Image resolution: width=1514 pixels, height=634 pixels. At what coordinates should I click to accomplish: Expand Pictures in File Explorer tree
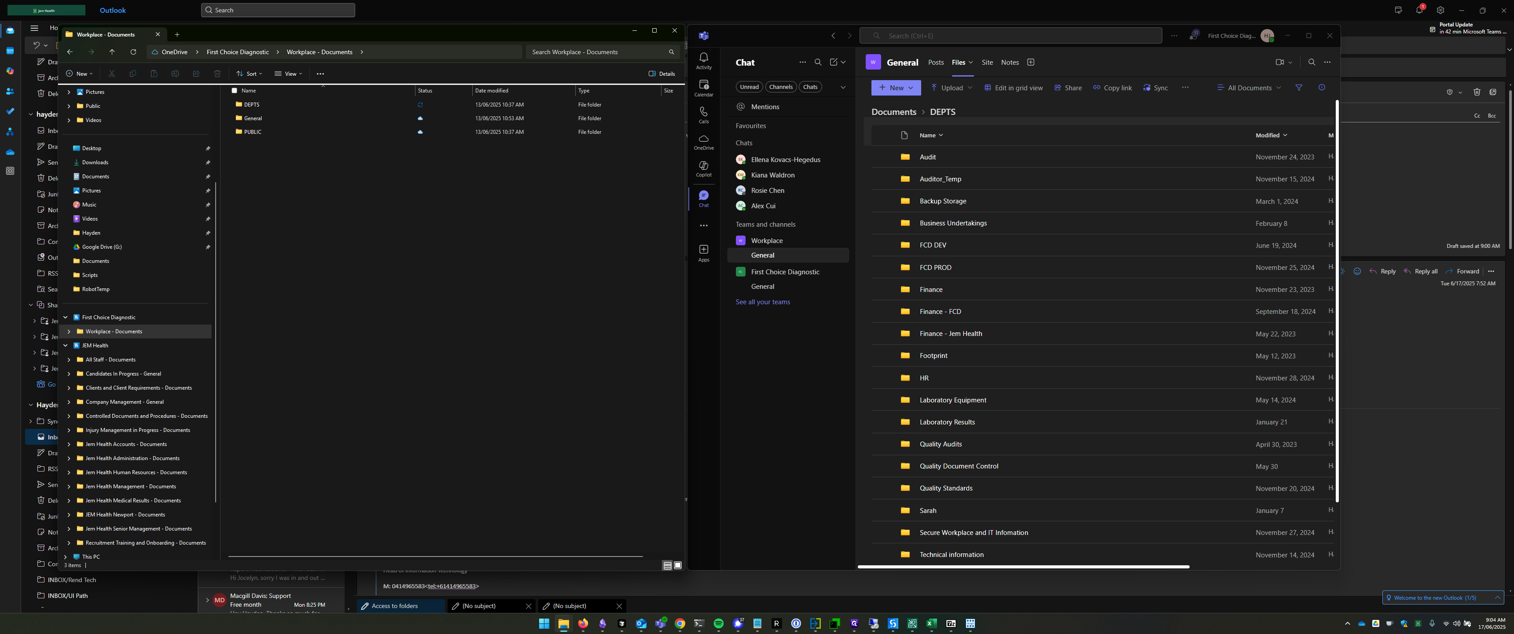(69, 92)
